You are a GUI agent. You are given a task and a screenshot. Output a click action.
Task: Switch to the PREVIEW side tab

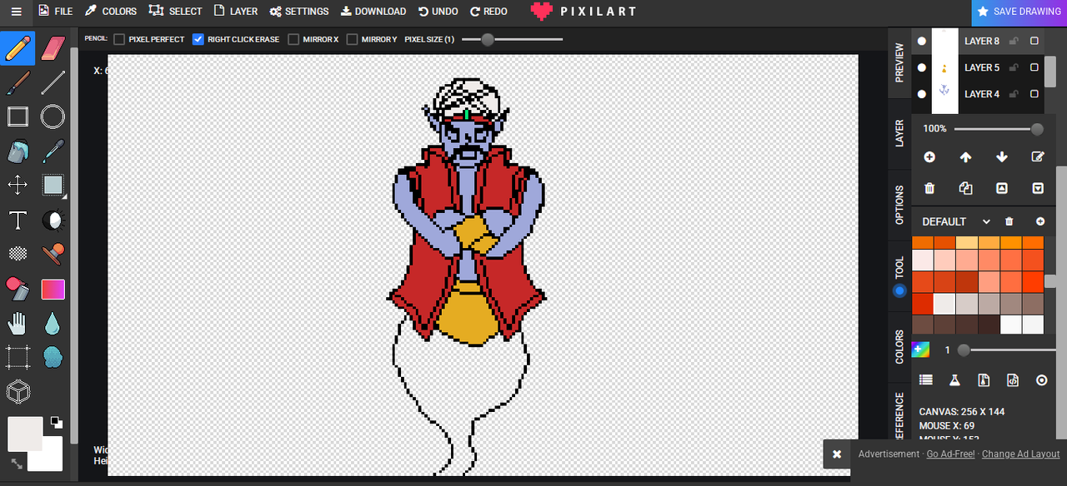(899, 62)
